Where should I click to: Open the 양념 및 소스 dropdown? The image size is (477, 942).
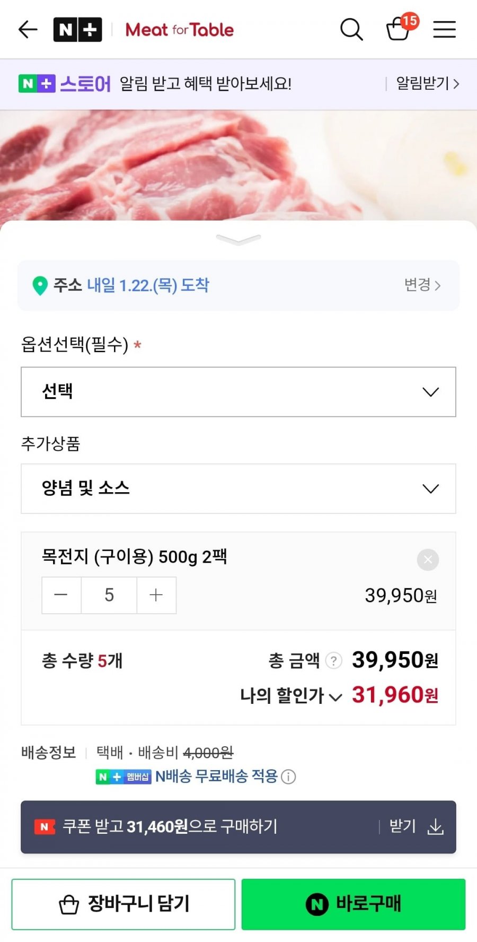[x=238, y=489]
